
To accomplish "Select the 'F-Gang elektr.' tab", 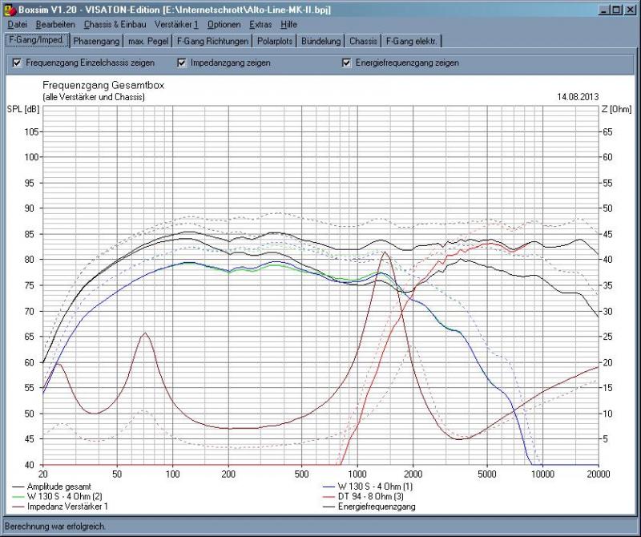I will pyautogui.click(x=411, y=41).
